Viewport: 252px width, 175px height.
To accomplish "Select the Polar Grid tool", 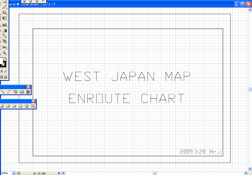I will tap(28, 92).
